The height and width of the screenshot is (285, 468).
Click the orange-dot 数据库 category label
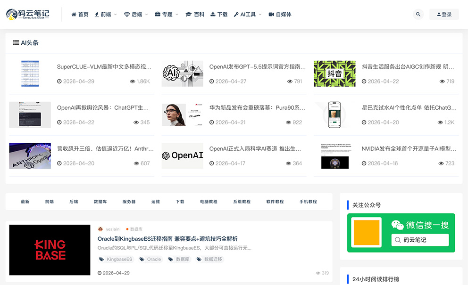coord(134,229)
